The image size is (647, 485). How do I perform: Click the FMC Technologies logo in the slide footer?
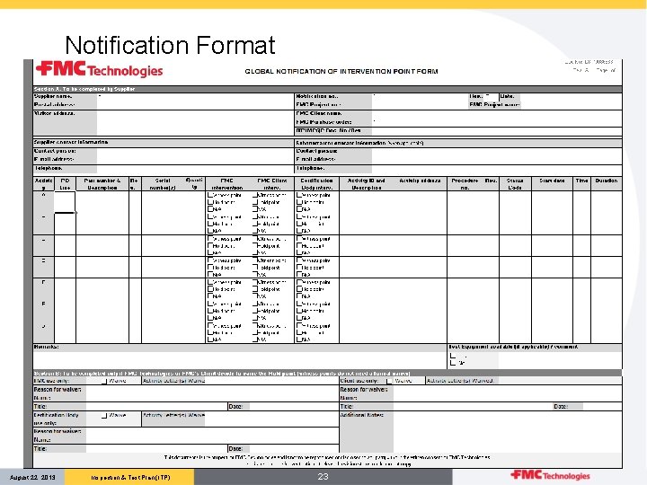click(550, 475)
